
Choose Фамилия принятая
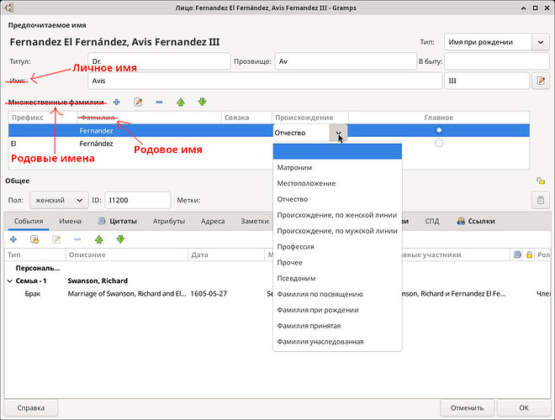(337, 326)
